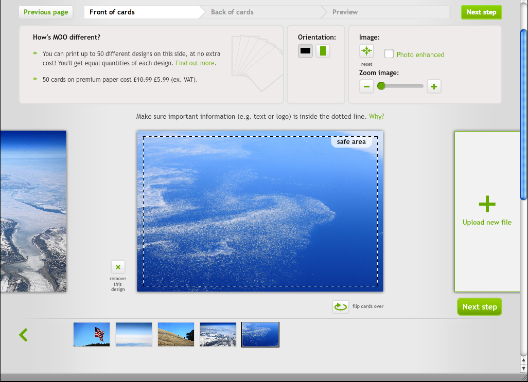The image size is (528, 382).
Task: Remove this design using the X icon
Action: [118, 267]
